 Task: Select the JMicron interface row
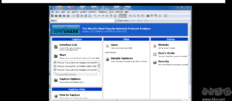75,66
